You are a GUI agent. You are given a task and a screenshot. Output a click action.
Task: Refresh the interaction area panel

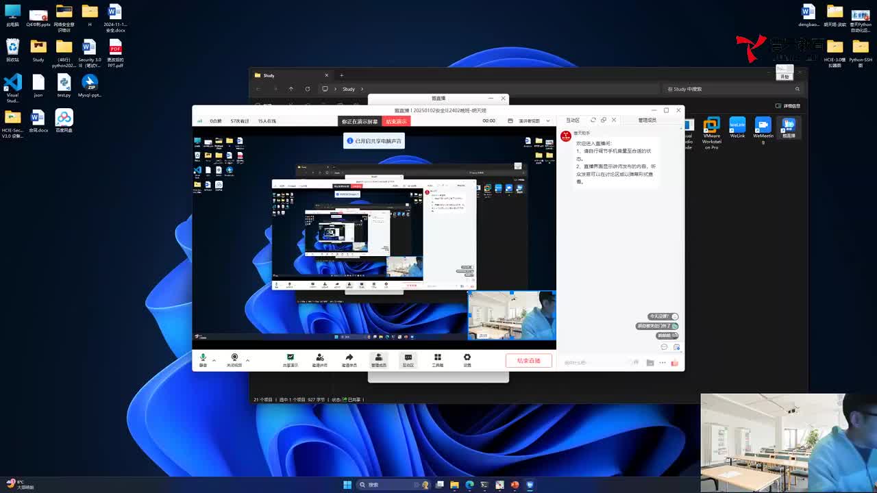593,120
